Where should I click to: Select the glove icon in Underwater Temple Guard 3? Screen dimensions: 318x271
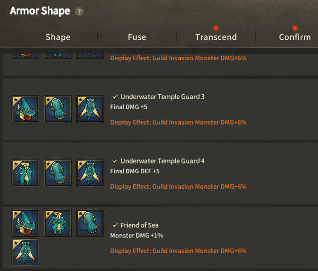[x=58, y=109]
